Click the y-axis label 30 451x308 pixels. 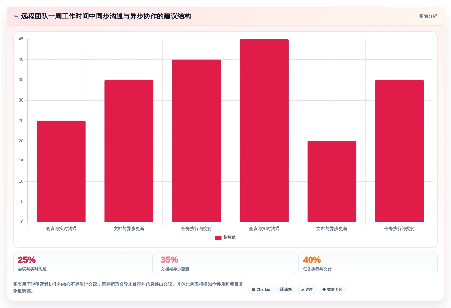[21, 100]
